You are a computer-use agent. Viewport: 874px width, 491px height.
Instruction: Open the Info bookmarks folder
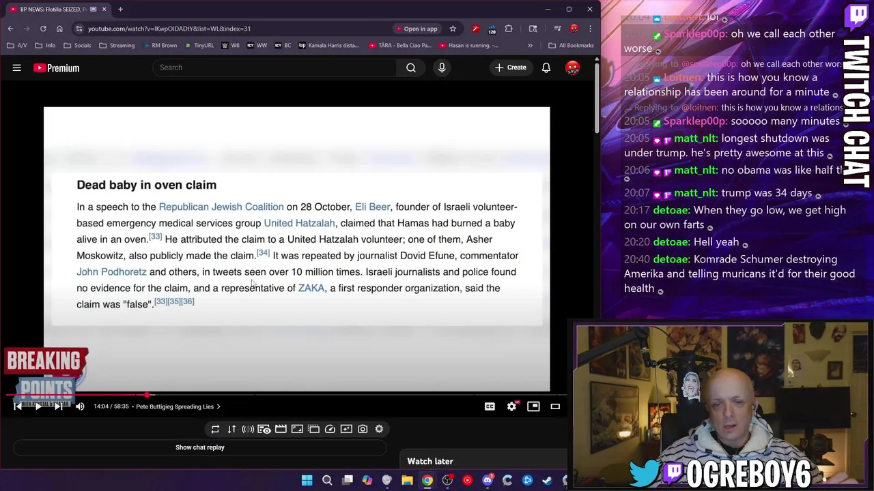pos(45,46)
